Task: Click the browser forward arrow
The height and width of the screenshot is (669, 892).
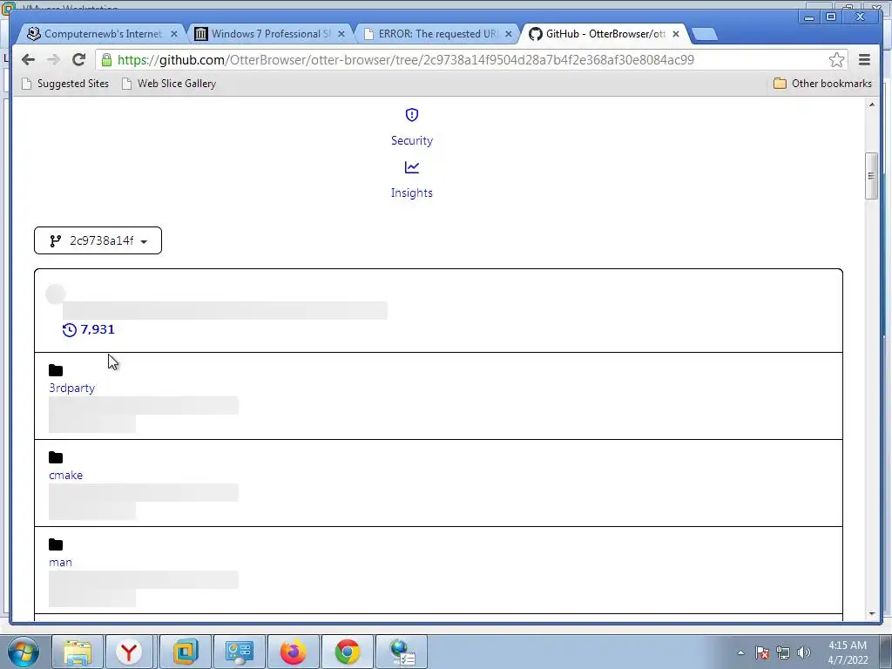Action: [53, 60]
